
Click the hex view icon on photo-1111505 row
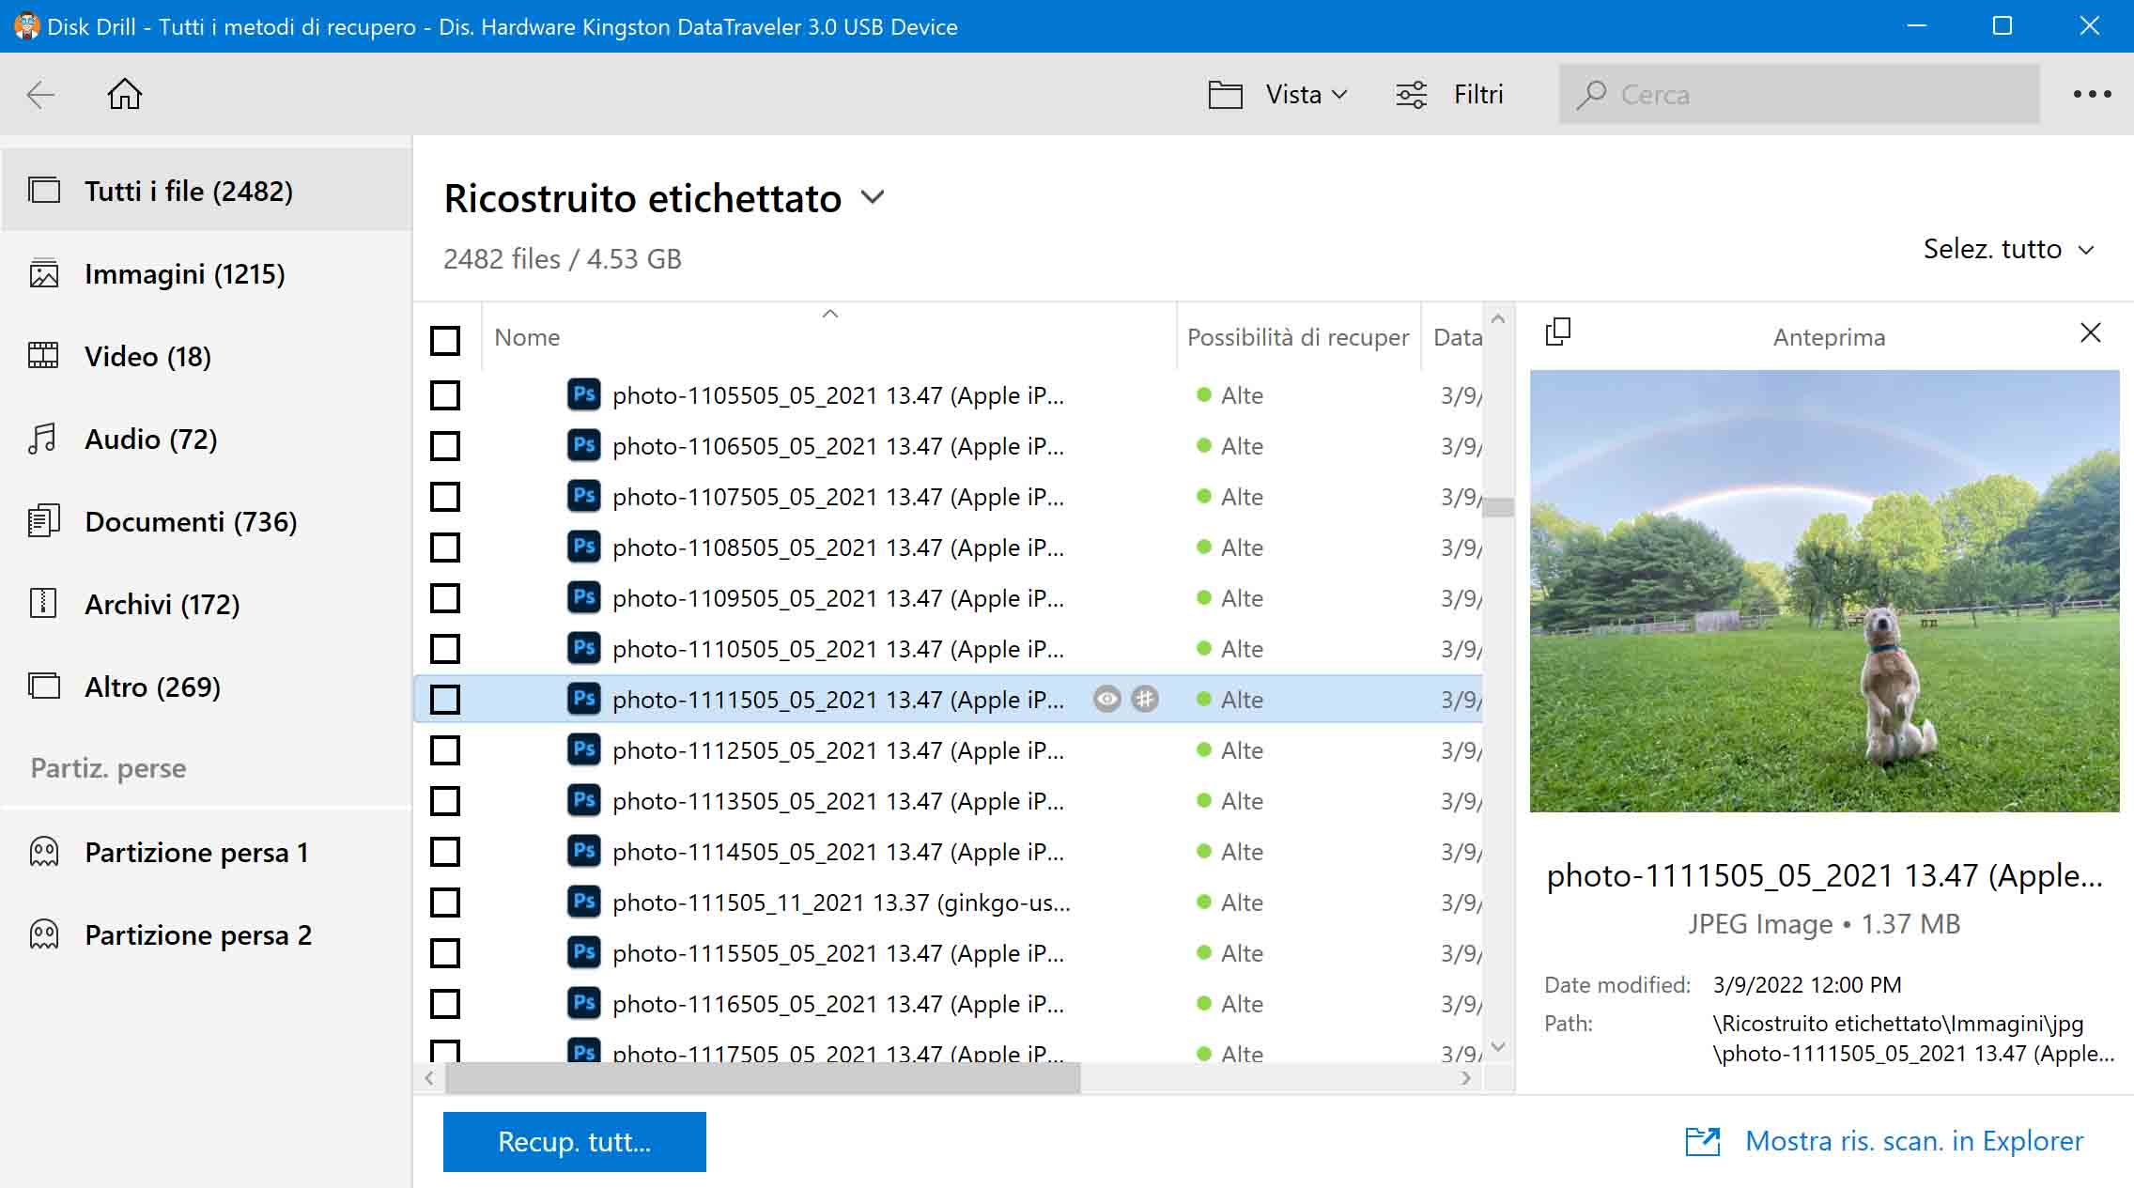click(1145, 699)
